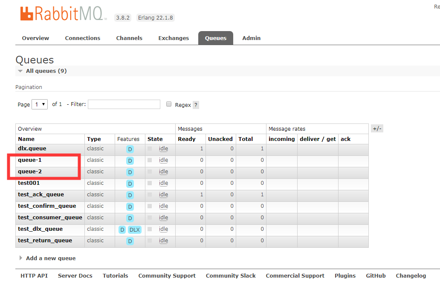Switch to the Admin tab

click(x=252, y=38)
